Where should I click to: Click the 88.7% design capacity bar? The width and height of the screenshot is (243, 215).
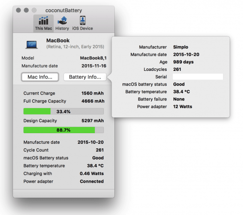point(63,130)
